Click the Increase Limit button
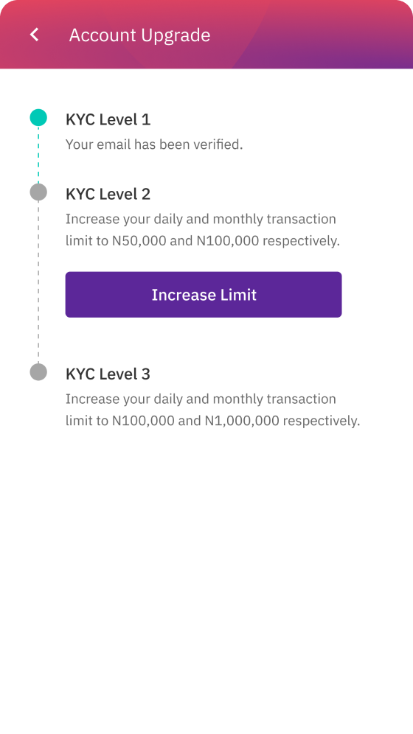Screen dimensions: 413x734 (204, 295)
